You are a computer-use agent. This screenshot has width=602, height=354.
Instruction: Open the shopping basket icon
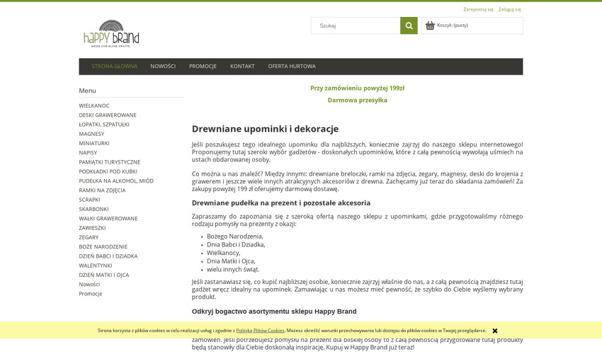tap(430, 25)
